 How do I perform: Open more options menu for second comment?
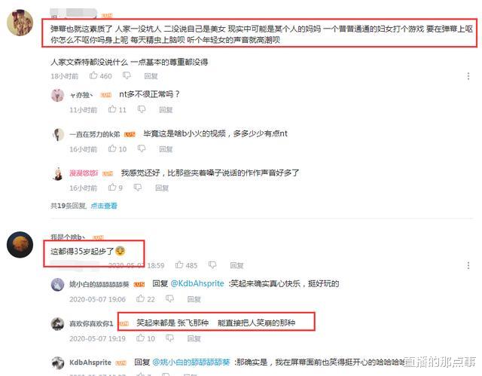tap(468, 265)
